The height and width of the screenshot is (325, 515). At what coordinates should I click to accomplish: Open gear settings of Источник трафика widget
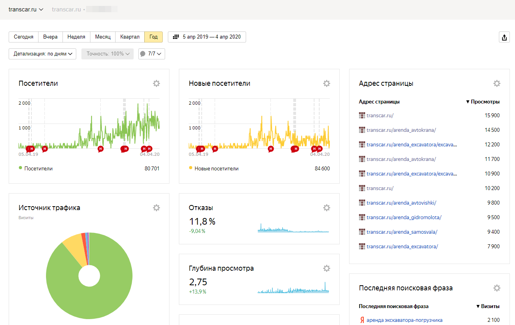[156, 208]
